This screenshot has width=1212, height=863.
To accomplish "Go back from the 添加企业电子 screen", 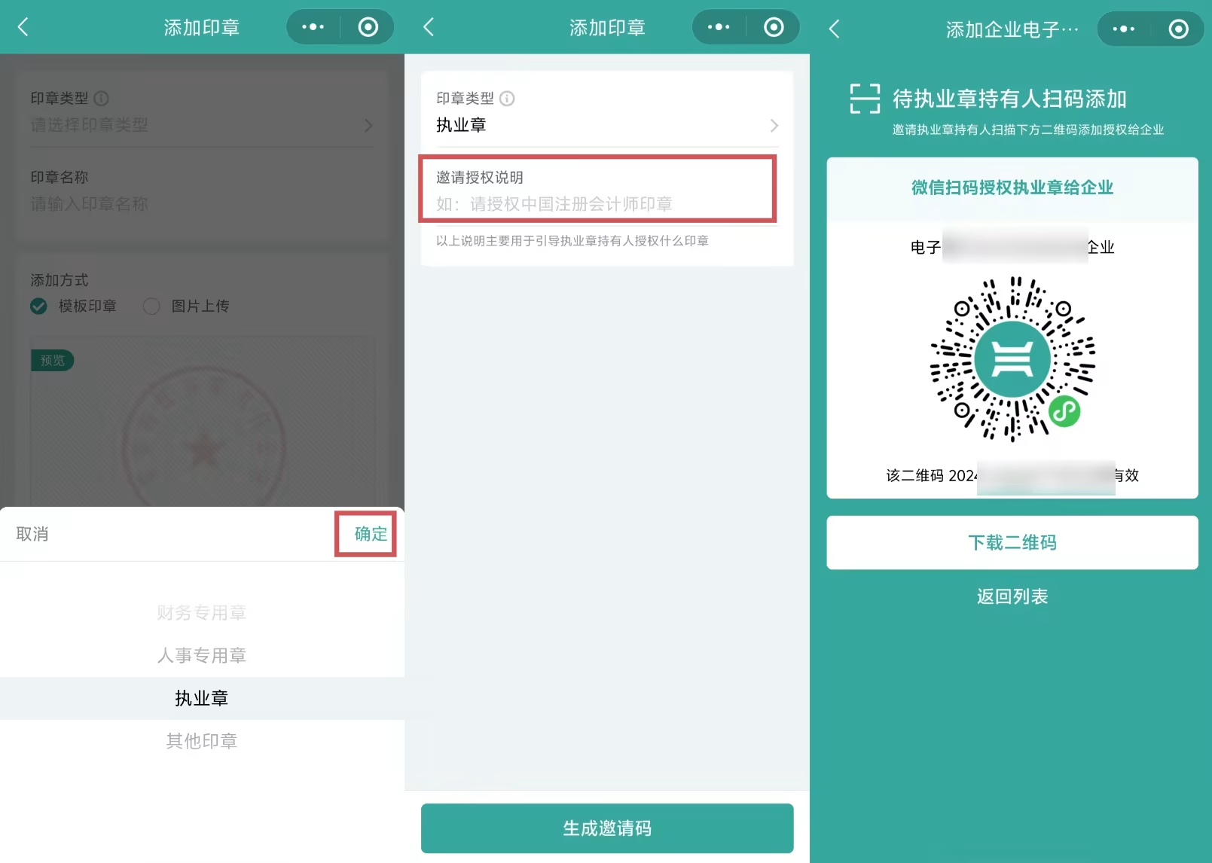I will [834, 29].
